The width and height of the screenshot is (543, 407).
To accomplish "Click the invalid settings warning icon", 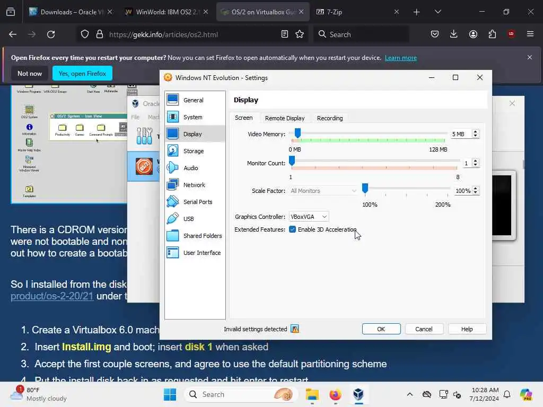I will [x=295, y=329].
